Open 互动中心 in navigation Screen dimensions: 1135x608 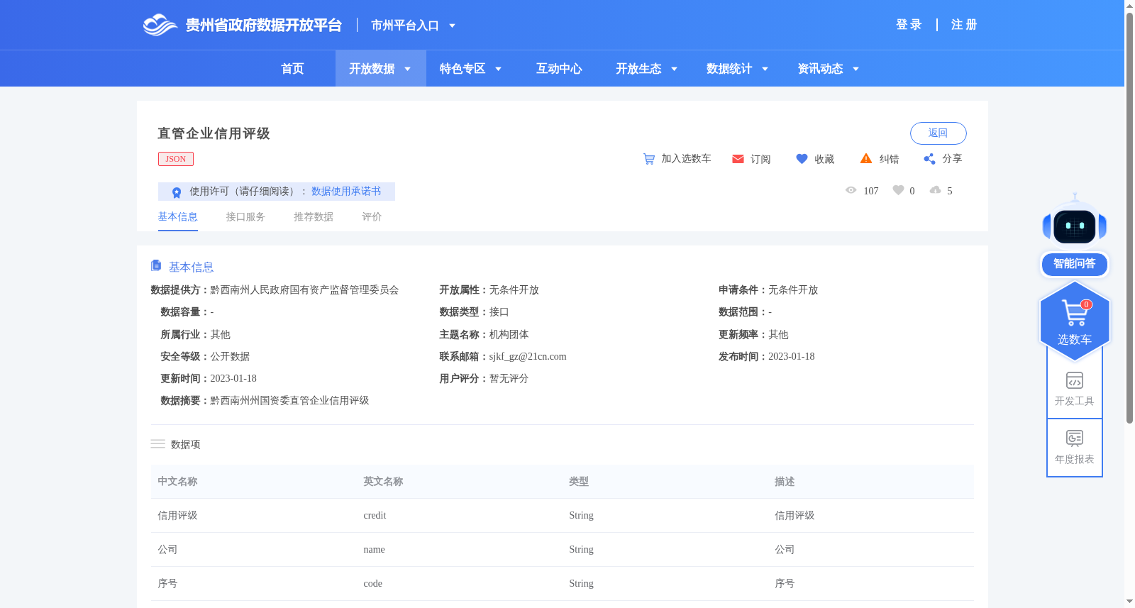[559, 69]
